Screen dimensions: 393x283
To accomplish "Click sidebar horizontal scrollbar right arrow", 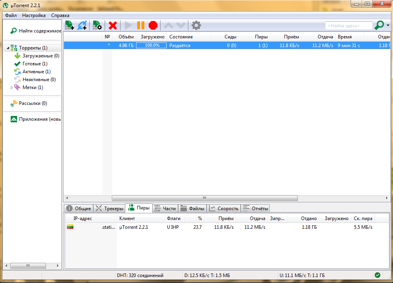I will [x=58, y=266].
